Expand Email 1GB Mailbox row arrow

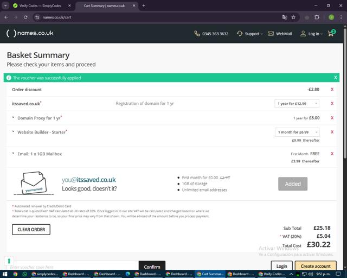[13, 154]
